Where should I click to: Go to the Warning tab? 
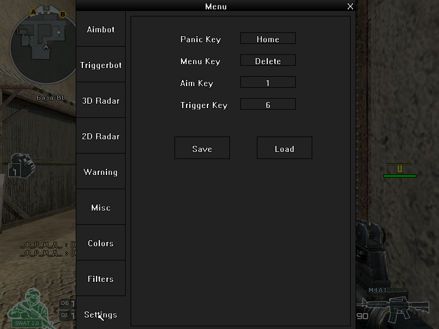pyautogui.click(x=101, y=172)
